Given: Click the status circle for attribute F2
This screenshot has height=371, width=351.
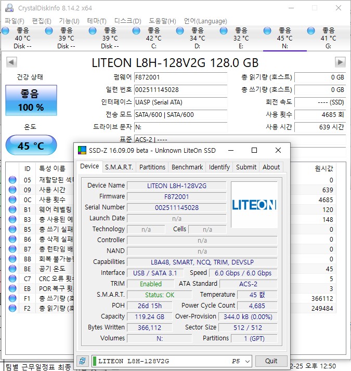Looking at the screenshot, I should tap(12, 308).
